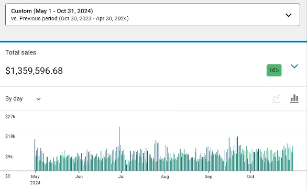This screenshot has height=190, width=307.
Task: Click the $27k axis label
Action: coord(10,117)
